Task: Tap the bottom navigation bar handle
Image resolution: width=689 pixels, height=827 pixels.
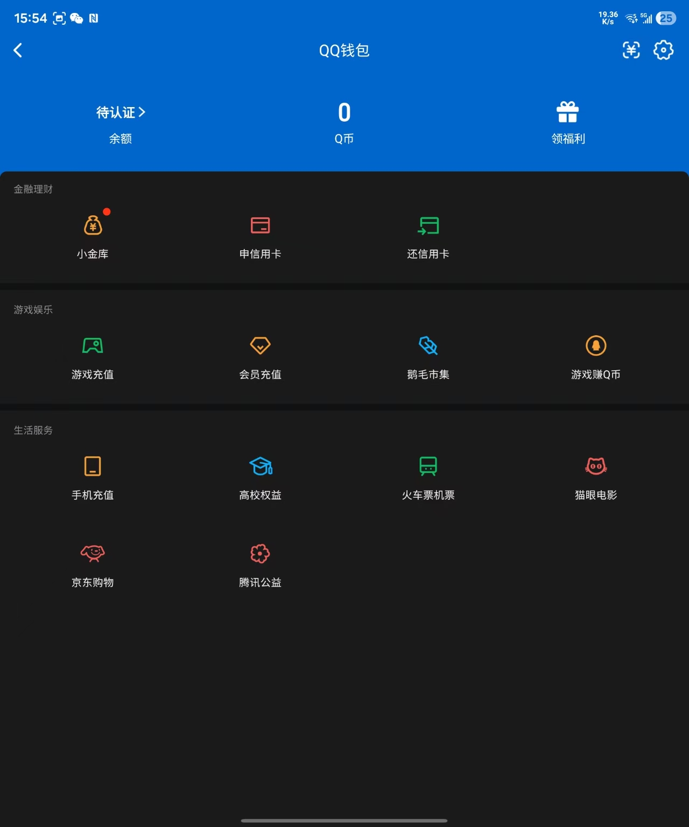Action: click(344, 821)
